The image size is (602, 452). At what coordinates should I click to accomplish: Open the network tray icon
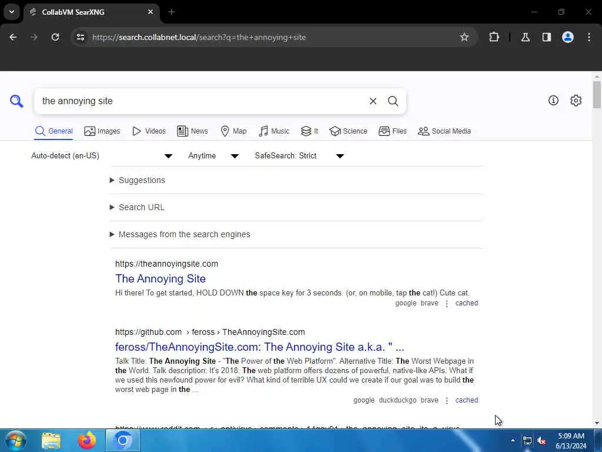coord(527,440)
